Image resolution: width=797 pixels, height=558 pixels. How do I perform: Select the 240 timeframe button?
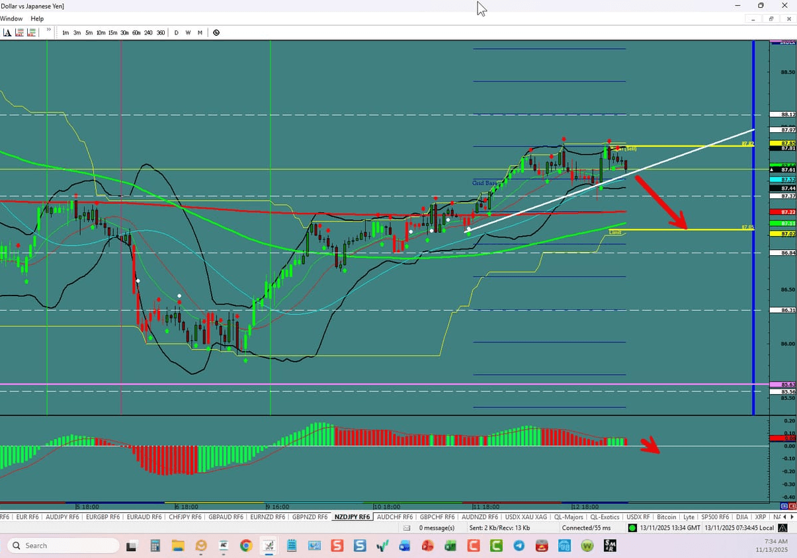coord(148,32)
